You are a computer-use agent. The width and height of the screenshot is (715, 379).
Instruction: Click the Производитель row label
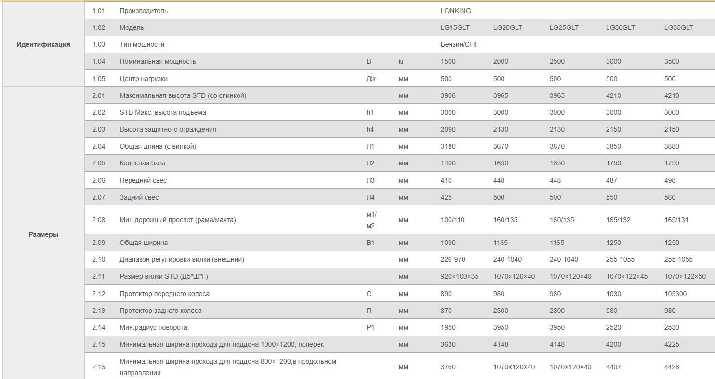point(144,11)
